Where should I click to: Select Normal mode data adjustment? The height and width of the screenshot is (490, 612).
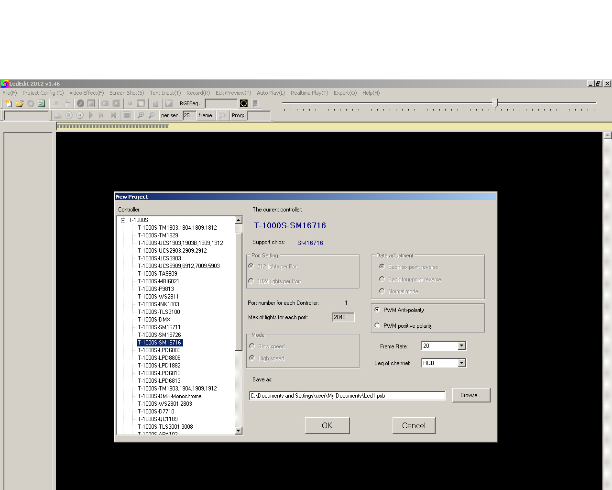point(382,291)
